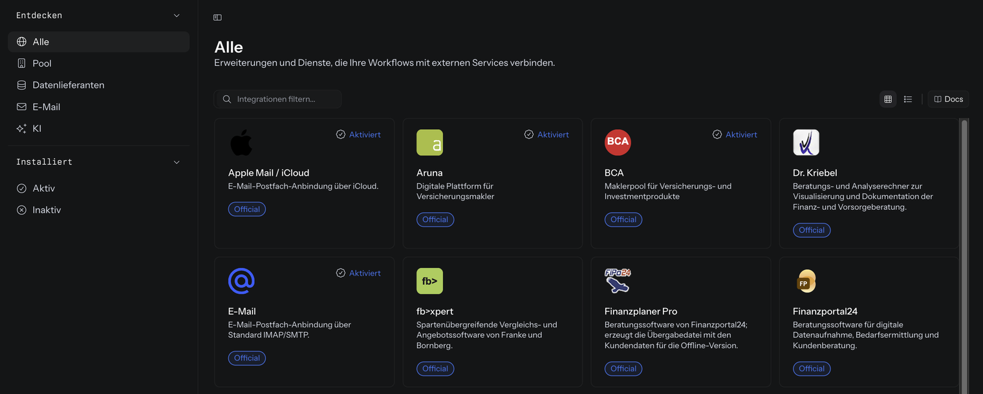Screen dimensions: 983x394
Task: Select Alle in the sidebar
Action: pos(98,42)
